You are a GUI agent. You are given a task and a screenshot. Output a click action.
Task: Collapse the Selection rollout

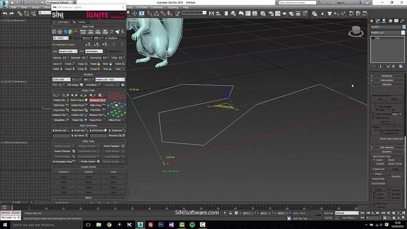[387, 85]
